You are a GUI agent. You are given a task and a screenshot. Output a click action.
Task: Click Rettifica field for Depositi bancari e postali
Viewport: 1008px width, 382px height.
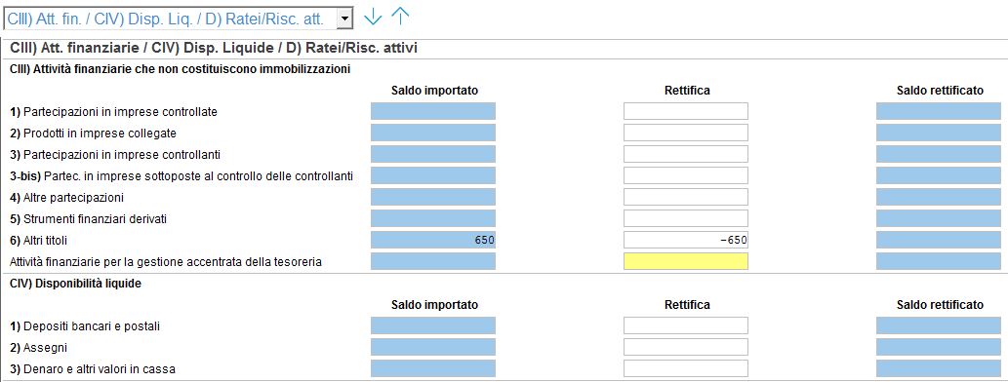(686, 325)
